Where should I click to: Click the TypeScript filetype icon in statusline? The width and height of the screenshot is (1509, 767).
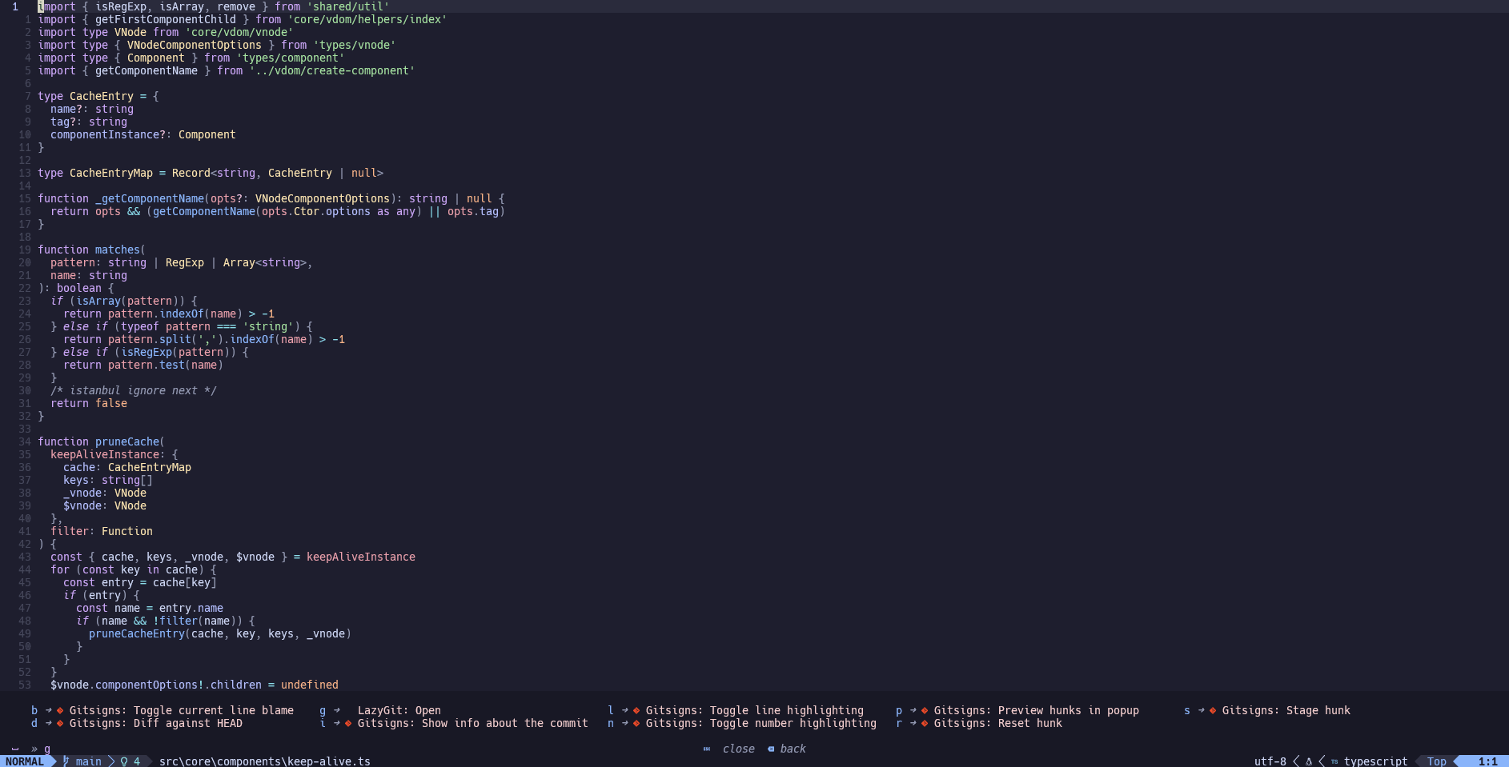[x=1334, y=761]
